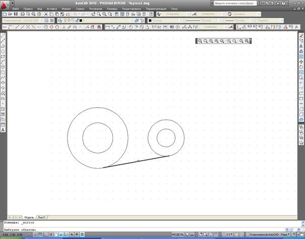The height and width of the screenshot is (239, 305).
Task: Activate the Multiline Text 'A' tool
Action: pyautogui.click(x=3, y=130)
